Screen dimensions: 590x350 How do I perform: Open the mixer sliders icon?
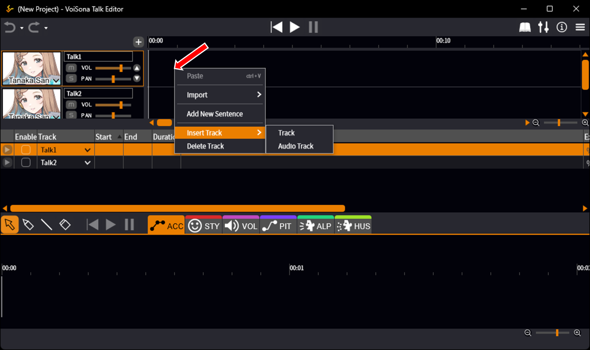pos(544,27)
